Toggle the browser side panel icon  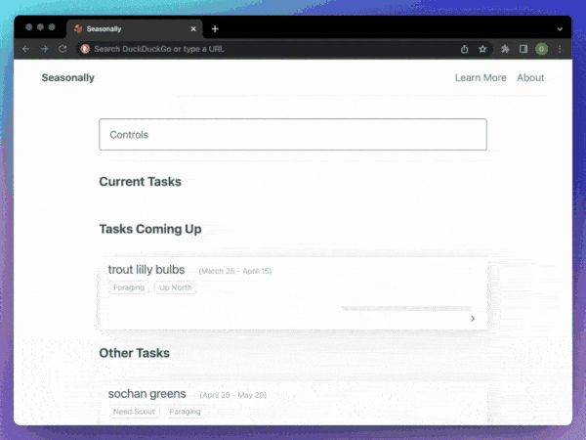[523, 49]
